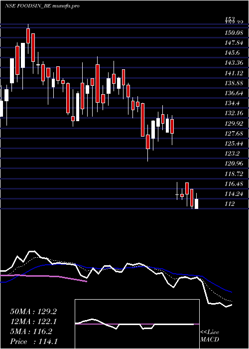
Task: Click the 50MA : 129.2 readout
Action: click(33, 312)
